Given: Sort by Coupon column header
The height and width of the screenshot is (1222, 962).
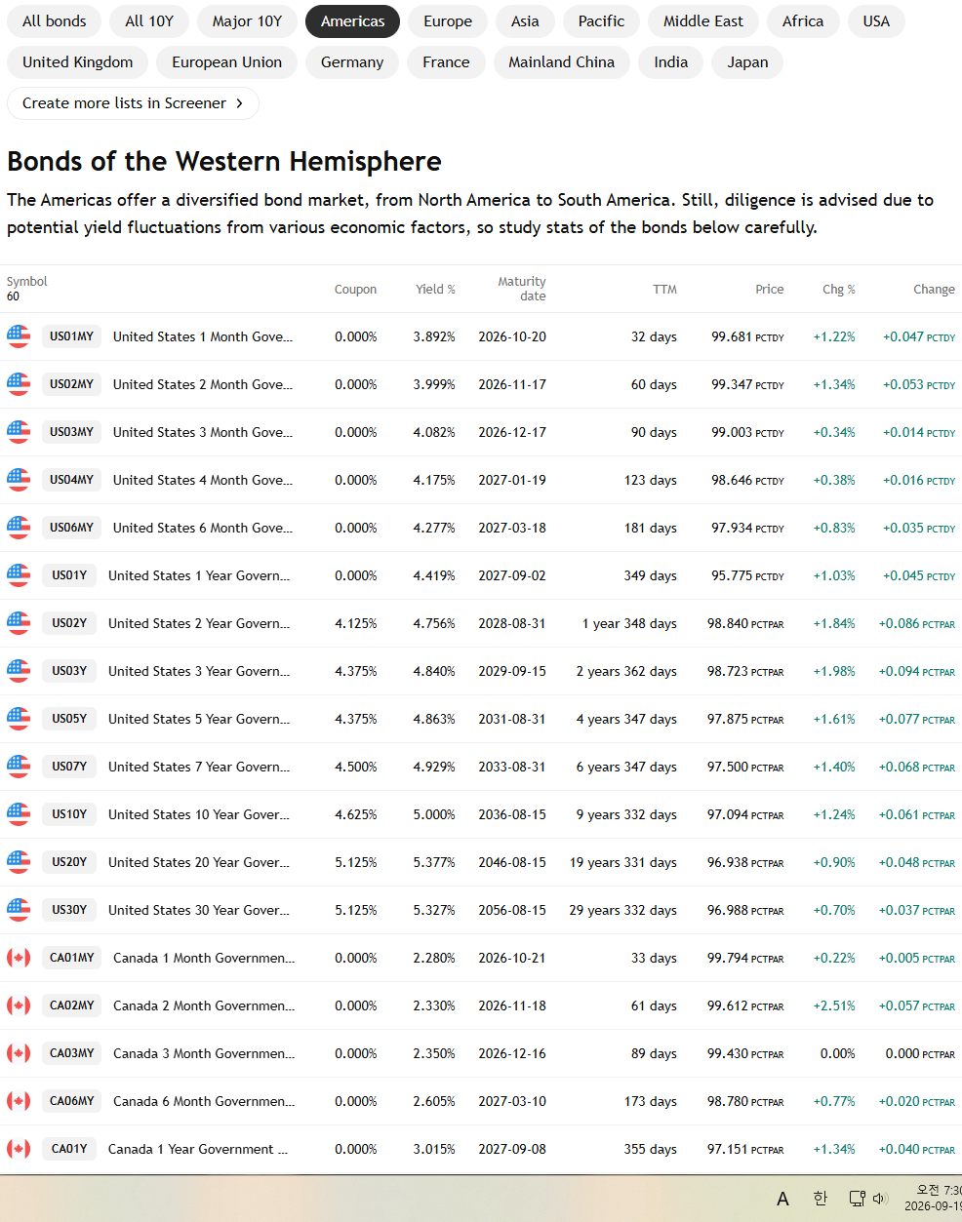Looking at the screenshot, I should [x=355, y=290].
